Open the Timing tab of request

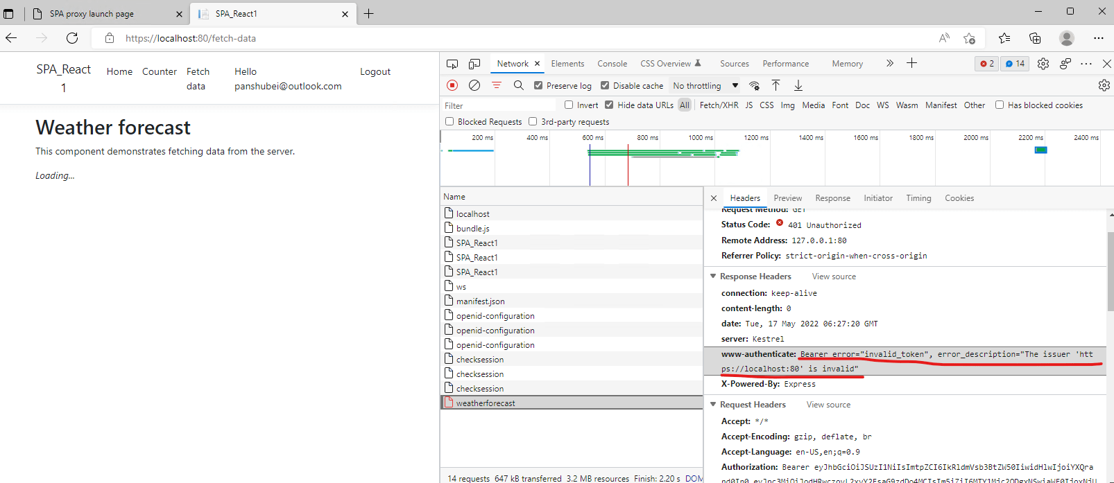918,198
